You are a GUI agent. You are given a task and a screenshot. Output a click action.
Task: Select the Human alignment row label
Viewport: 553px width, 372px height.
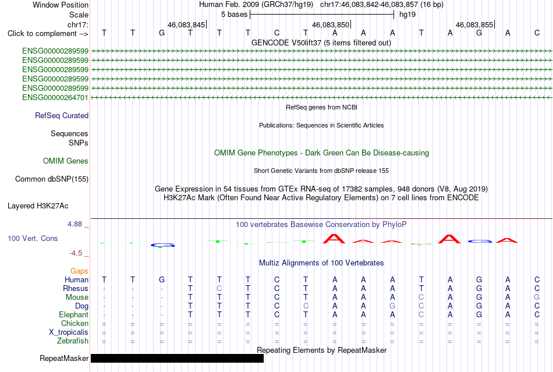(76, 280)
